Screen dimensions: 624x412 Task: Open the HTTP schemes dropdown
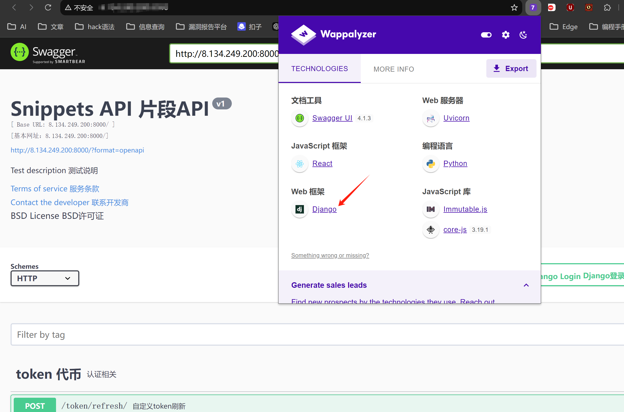coord(45,278)
